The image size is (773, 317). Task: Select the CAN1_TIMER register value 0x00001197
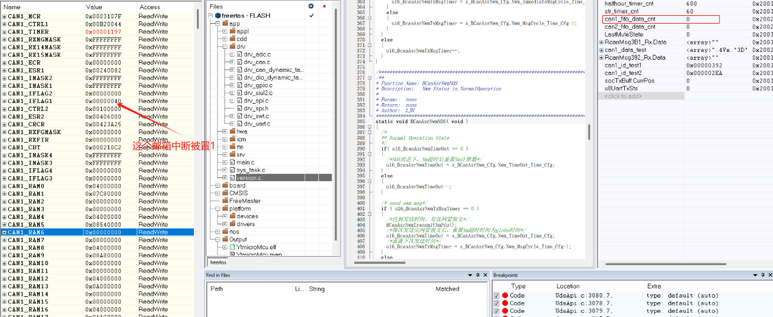[x=104, y=32]
